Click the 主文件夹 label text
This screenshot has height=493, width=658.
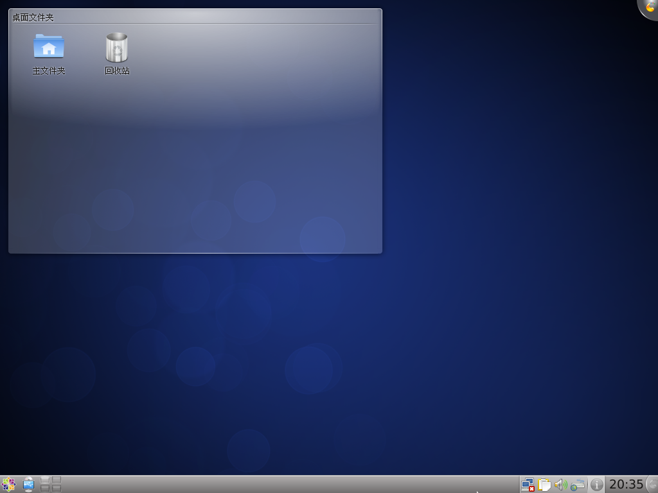49,71
